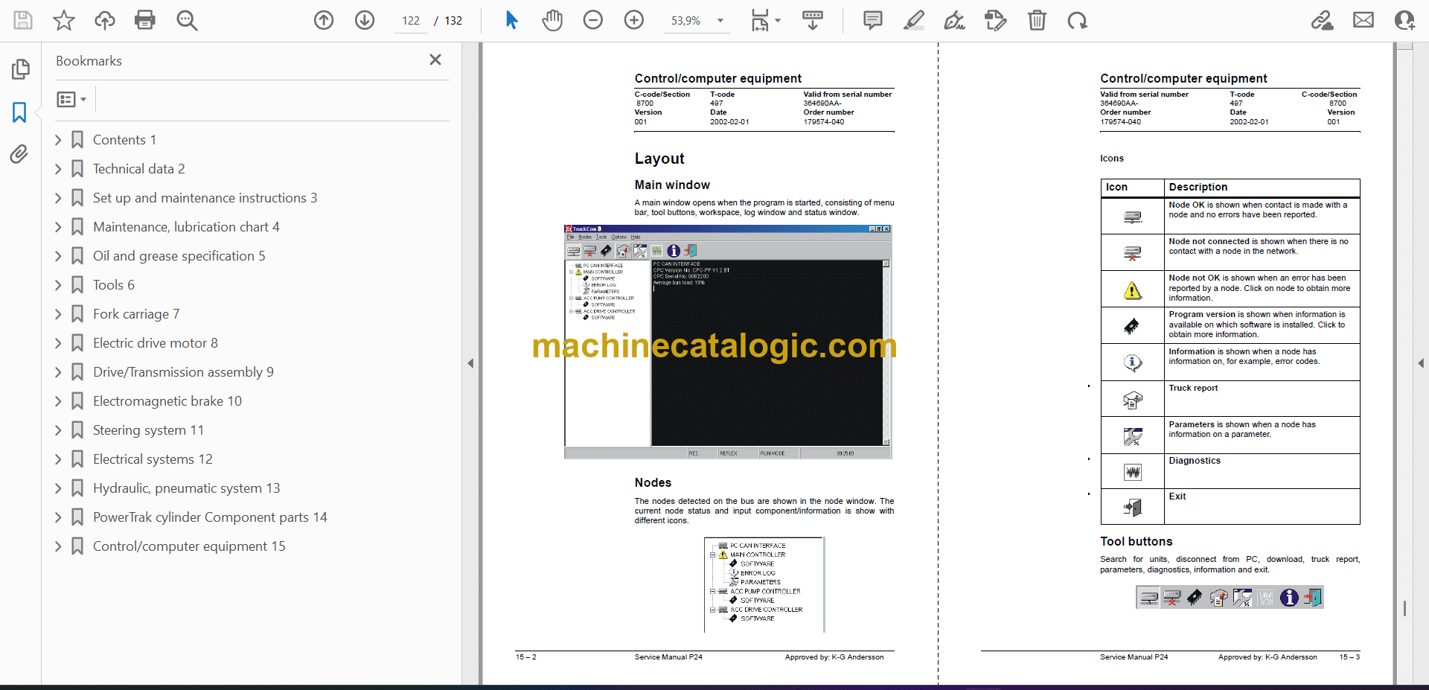Open Drive/Transmission assembly 9 bookmark

(183, 372)
